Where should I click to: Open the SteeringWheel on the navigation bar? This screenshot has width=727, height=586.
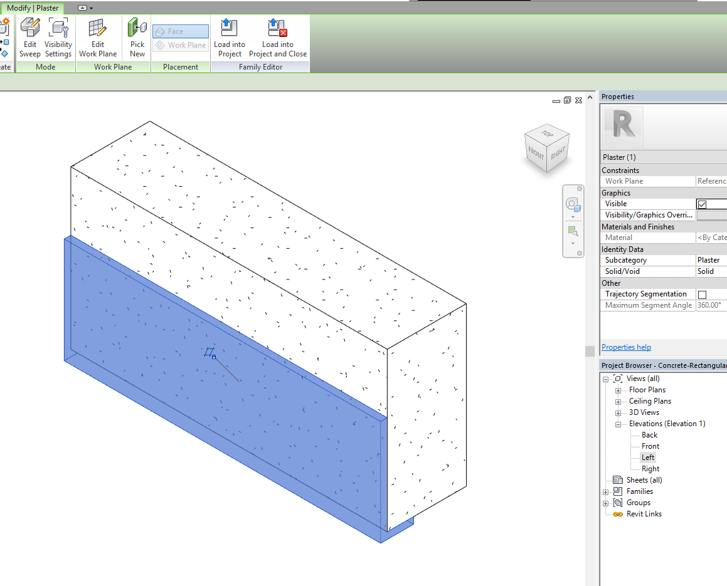click(x=573, y=203)
